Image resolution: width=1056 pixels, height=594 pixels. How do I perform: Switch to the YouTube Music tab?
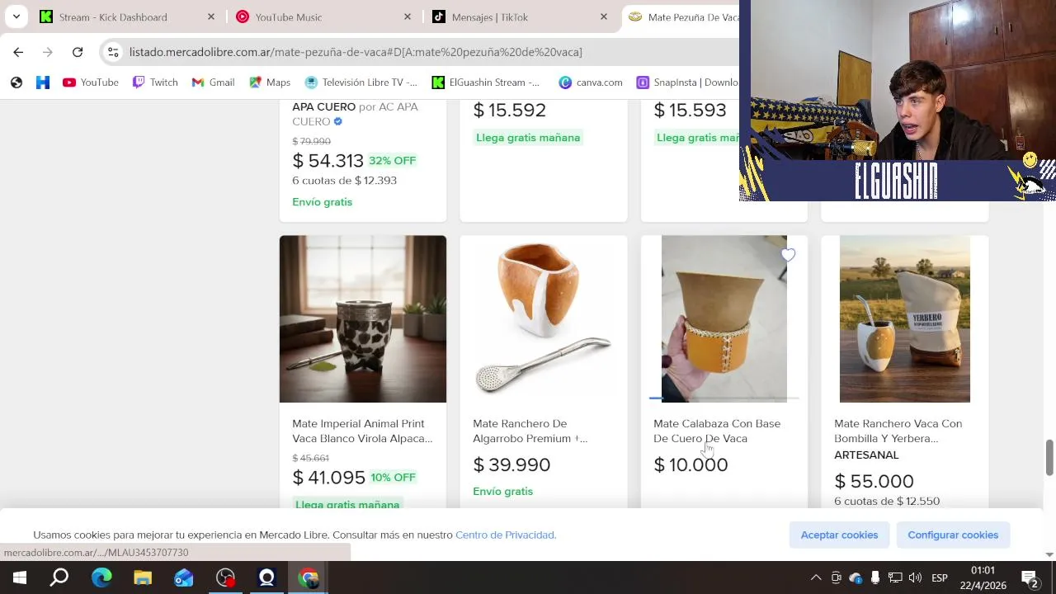coord(322,16)
